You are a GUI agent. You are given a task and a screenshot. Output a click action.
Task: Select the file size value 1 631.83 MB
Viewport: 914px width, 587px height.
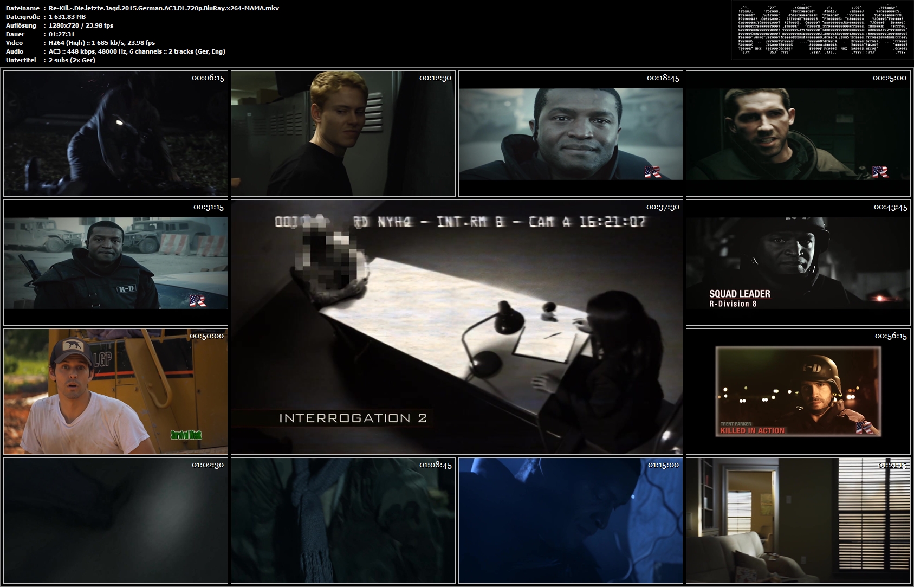click(x=67, y=17)
